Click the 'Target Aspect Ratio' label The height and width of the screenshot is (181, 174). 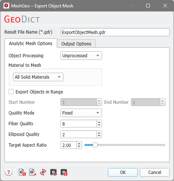coord(27,145)
